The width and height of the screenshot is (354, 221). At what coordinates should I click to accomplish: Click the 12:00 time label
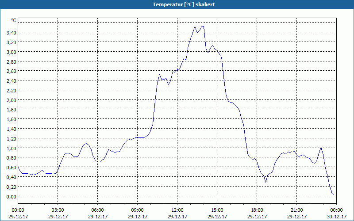point(177,210)
